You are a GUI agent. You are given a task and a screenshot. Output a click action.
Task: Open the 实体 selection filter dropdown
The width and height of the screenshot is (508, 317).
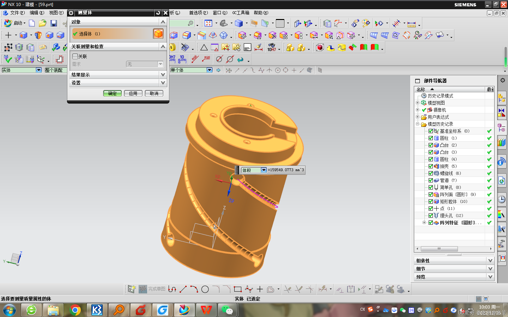39,70
